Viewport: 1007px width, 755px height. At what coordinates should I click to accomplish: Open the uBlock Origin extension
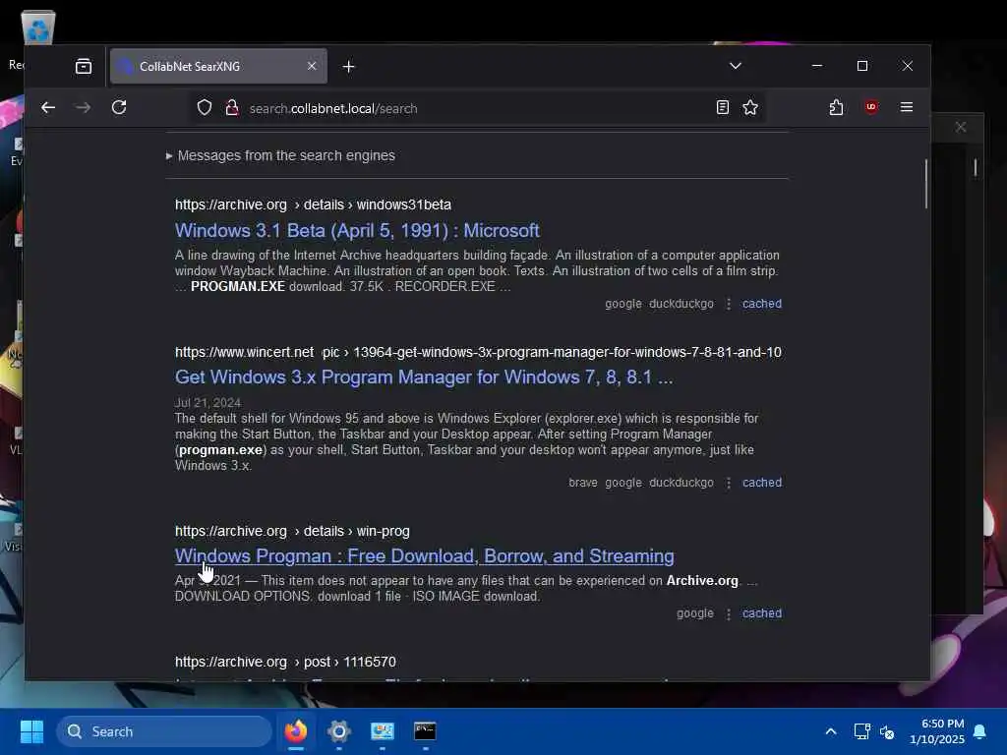point(871,107)
